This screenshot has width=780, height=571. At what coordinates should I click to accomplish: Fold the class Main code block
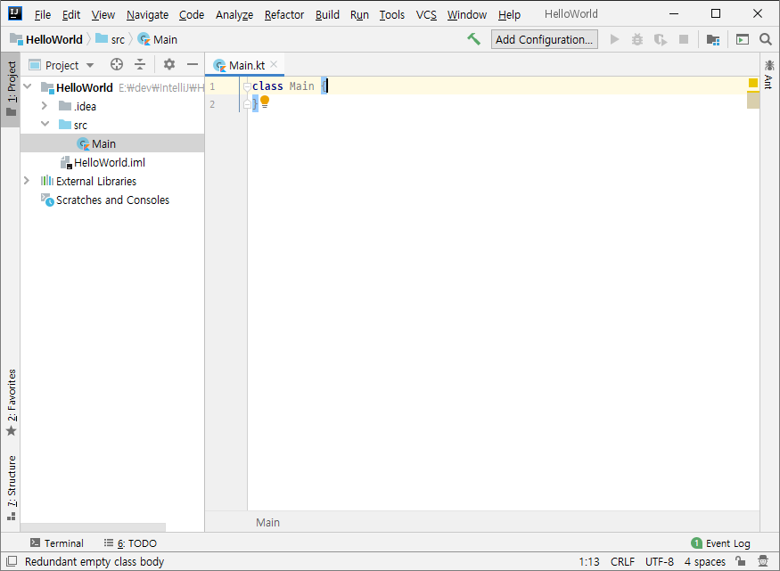(247, 86)
